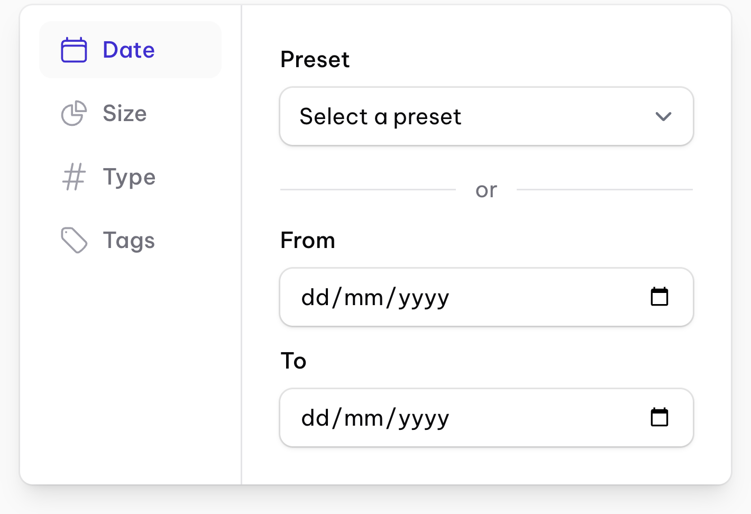Click the month segment in the To date field
Viewport: 751px width, 514px height.
click(364, 418)
